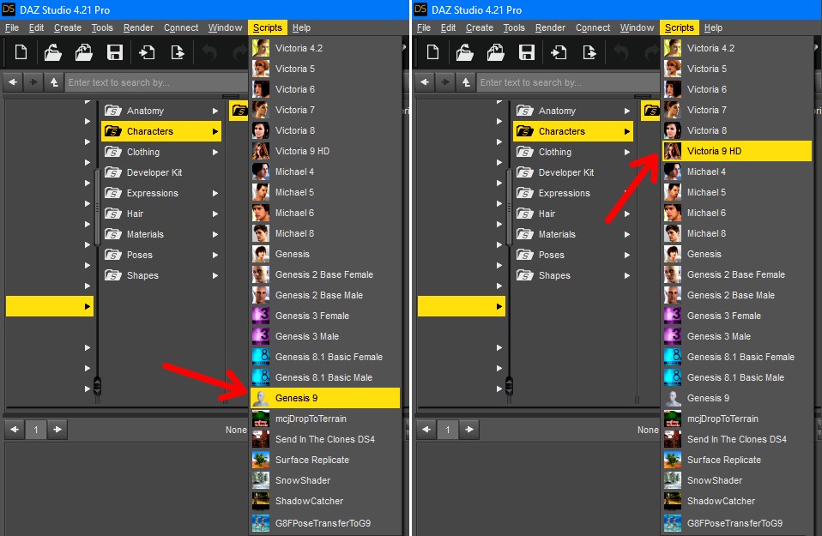822x536 pixels.
Task: Open Characters folder in left window
Action: click(x=161, y=131)
